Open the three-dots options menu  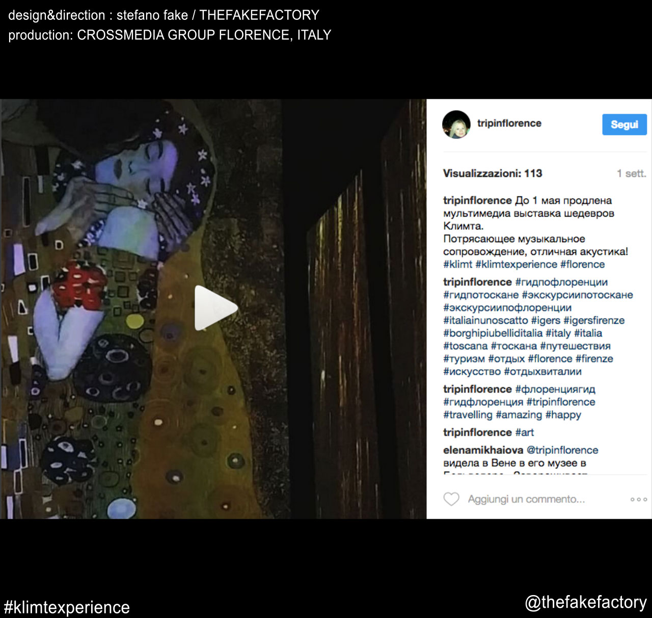639,499
